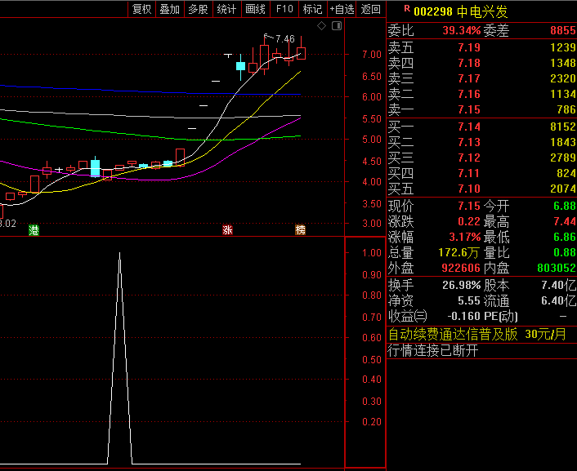Click the green 港 marker icon
The width and height of the screenshot is (577, 471).
34,230
